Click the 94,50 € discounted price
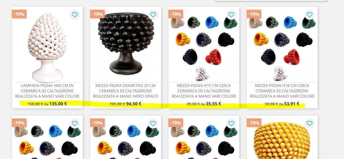Image resolution: width=344 pixels, height=159 pixels. [x=134, y=104]
